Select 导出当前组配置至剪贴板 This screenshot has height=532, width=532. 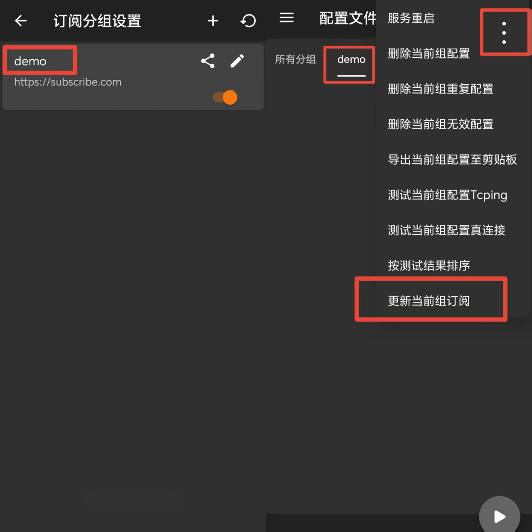click(452, 160)
